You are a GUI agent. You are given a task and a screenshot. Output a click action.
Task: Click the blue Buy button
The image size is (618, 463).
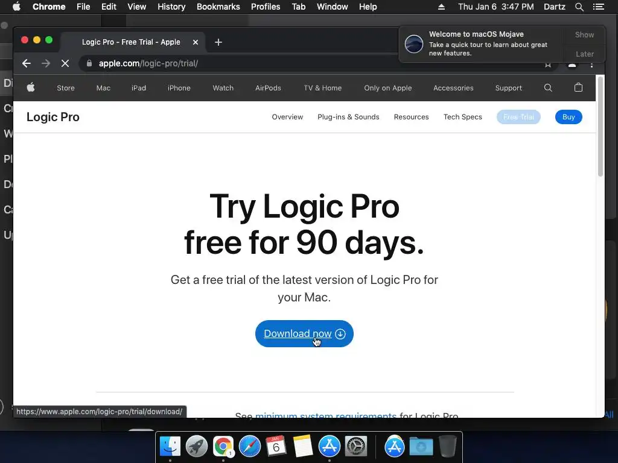pos(569,117)
